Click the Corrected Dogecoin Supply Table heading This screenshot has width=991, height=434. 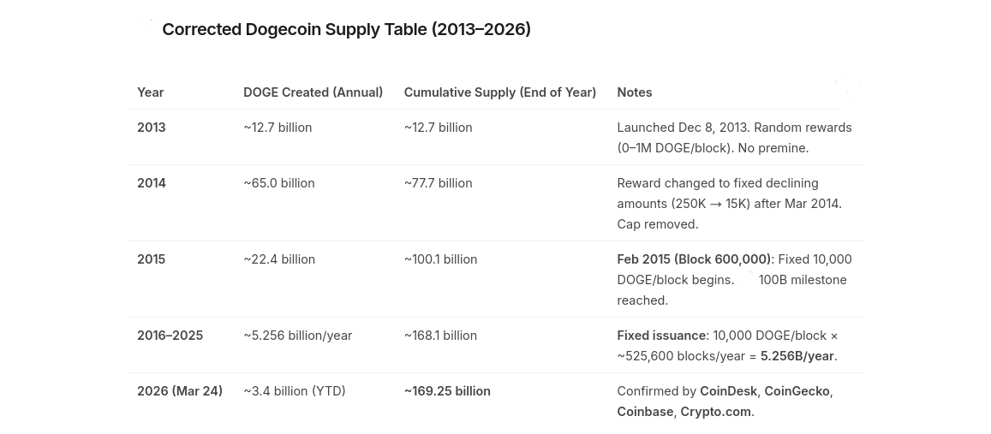tap(346, 30)
